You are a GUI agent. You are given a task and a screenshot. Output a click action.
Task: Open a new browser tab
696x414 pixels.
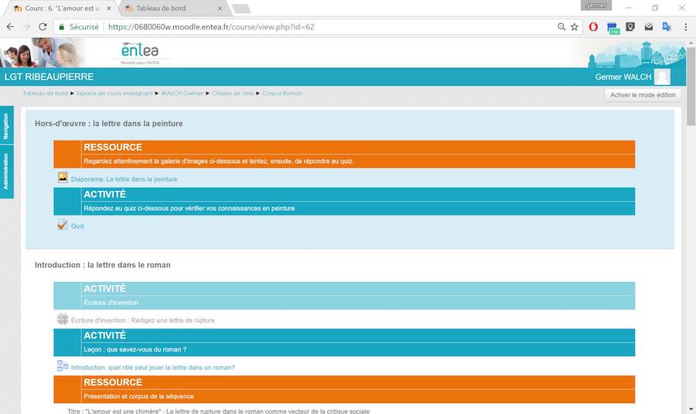241,8
